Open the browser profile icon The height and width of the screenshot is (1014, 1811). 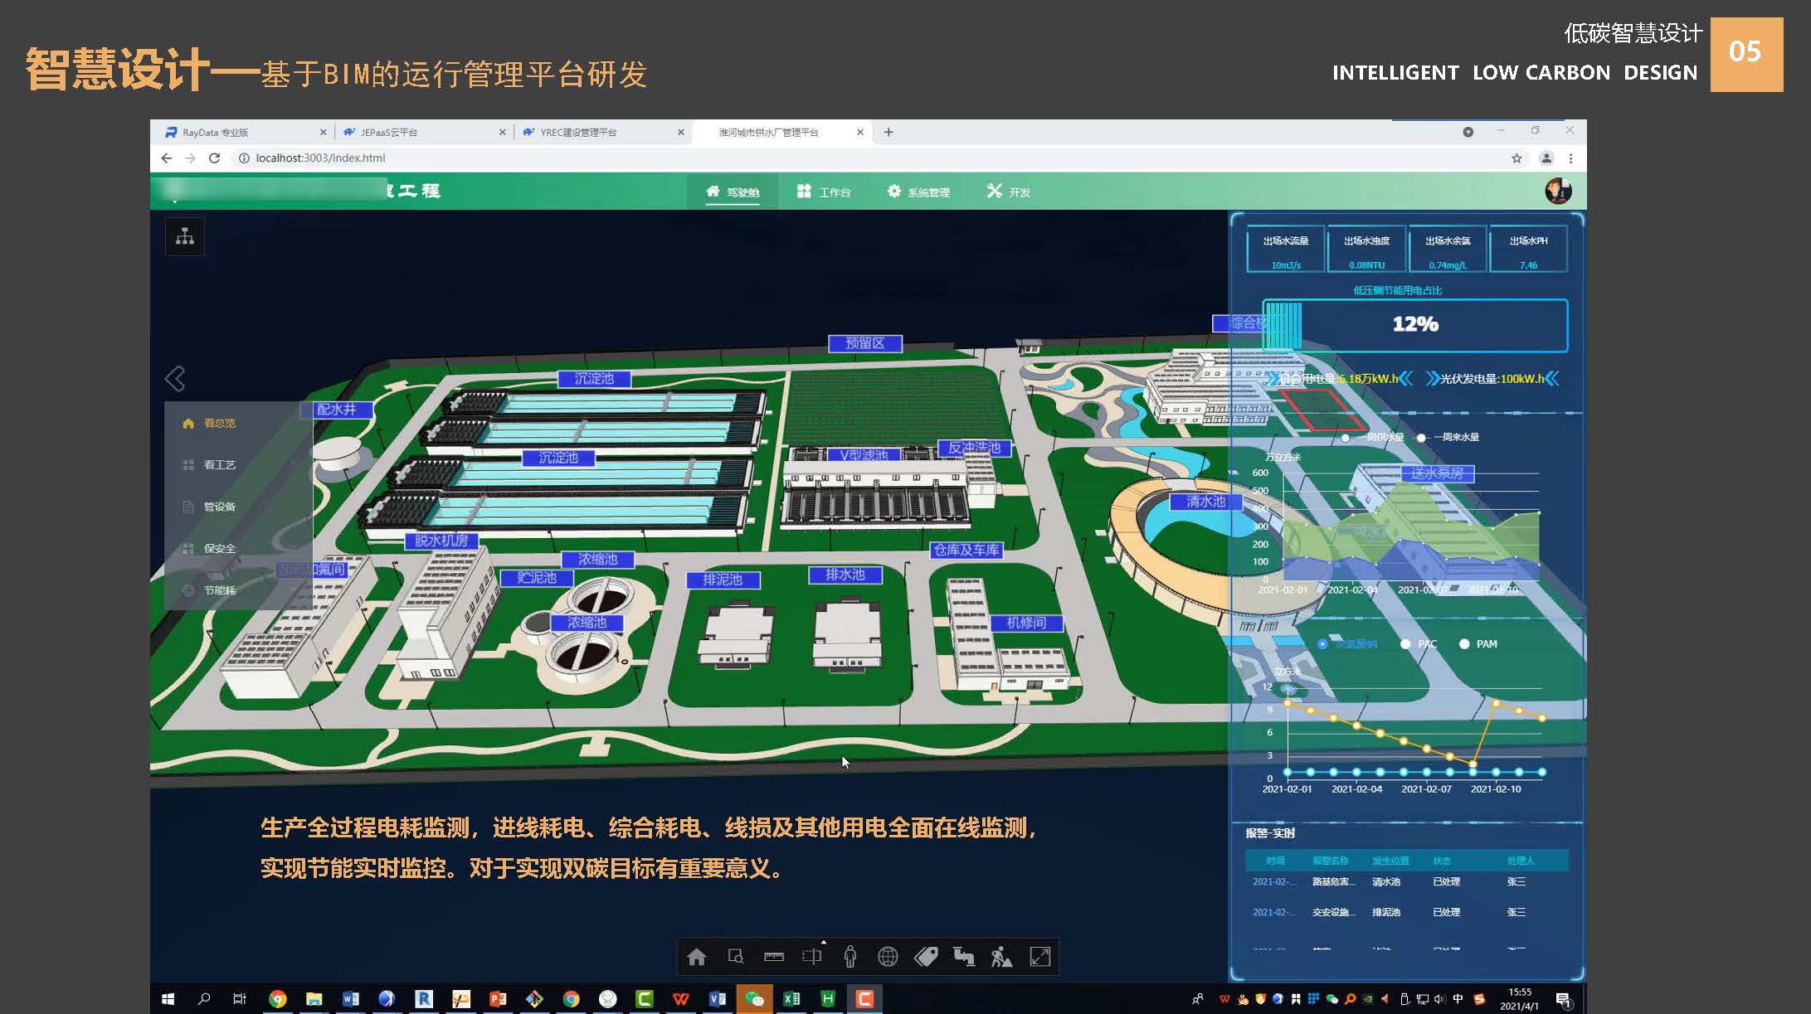pos(1546,158)
